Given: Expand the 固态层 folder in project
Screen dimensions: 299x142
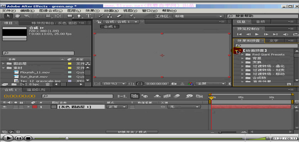Looking at the screenshot, I should [x=4, y=64].
